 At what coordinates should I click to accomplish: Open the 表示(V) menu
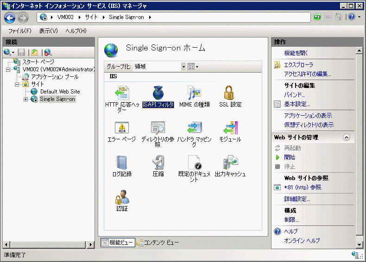click(x=48, y=31)
